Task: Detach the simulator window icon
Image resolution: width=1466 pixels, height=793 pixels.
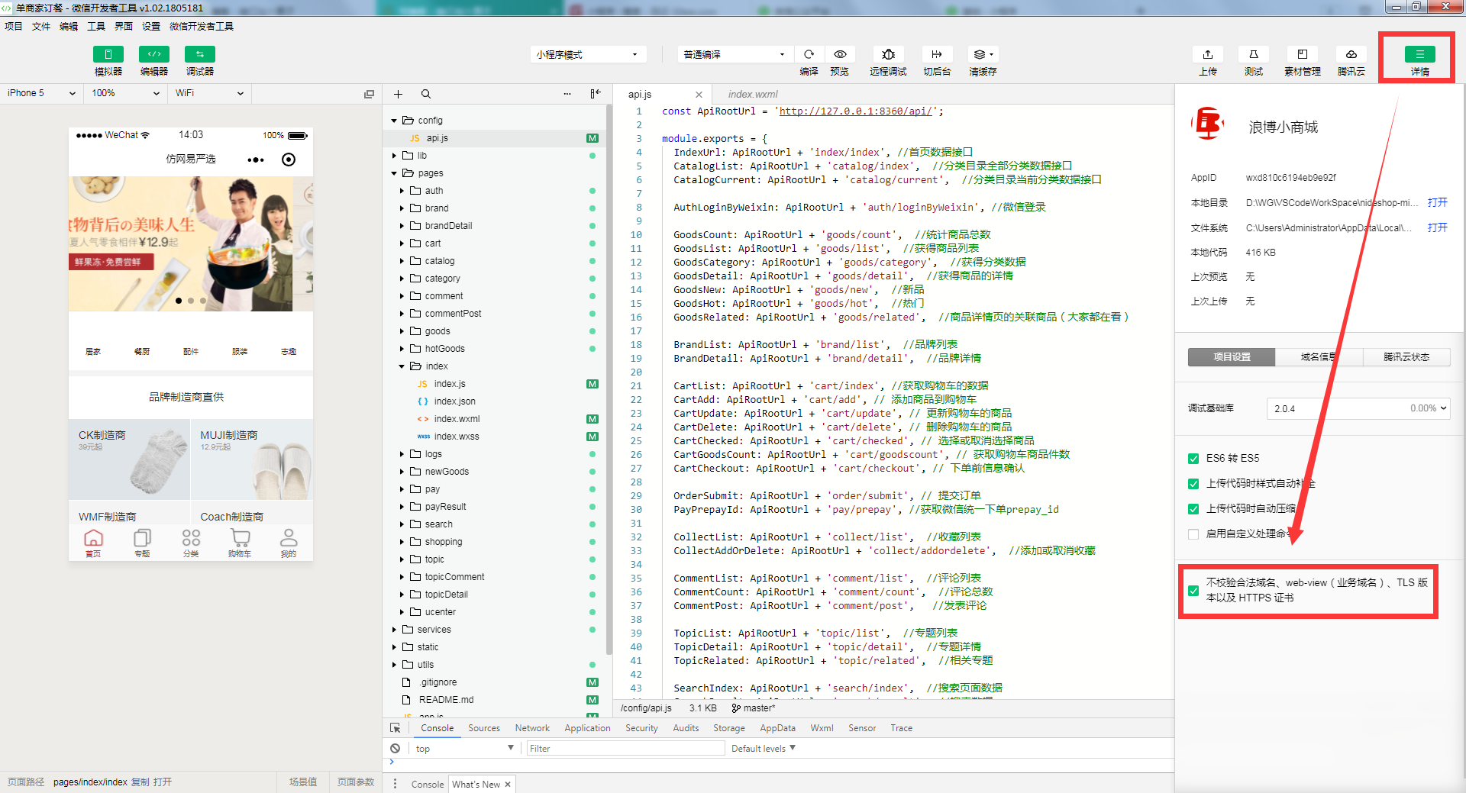Action: click(369, 94)
